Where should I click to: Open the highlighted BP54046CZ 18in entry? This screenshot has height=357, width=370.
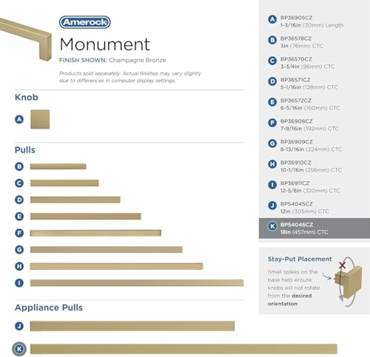click(x=314, y=228)
